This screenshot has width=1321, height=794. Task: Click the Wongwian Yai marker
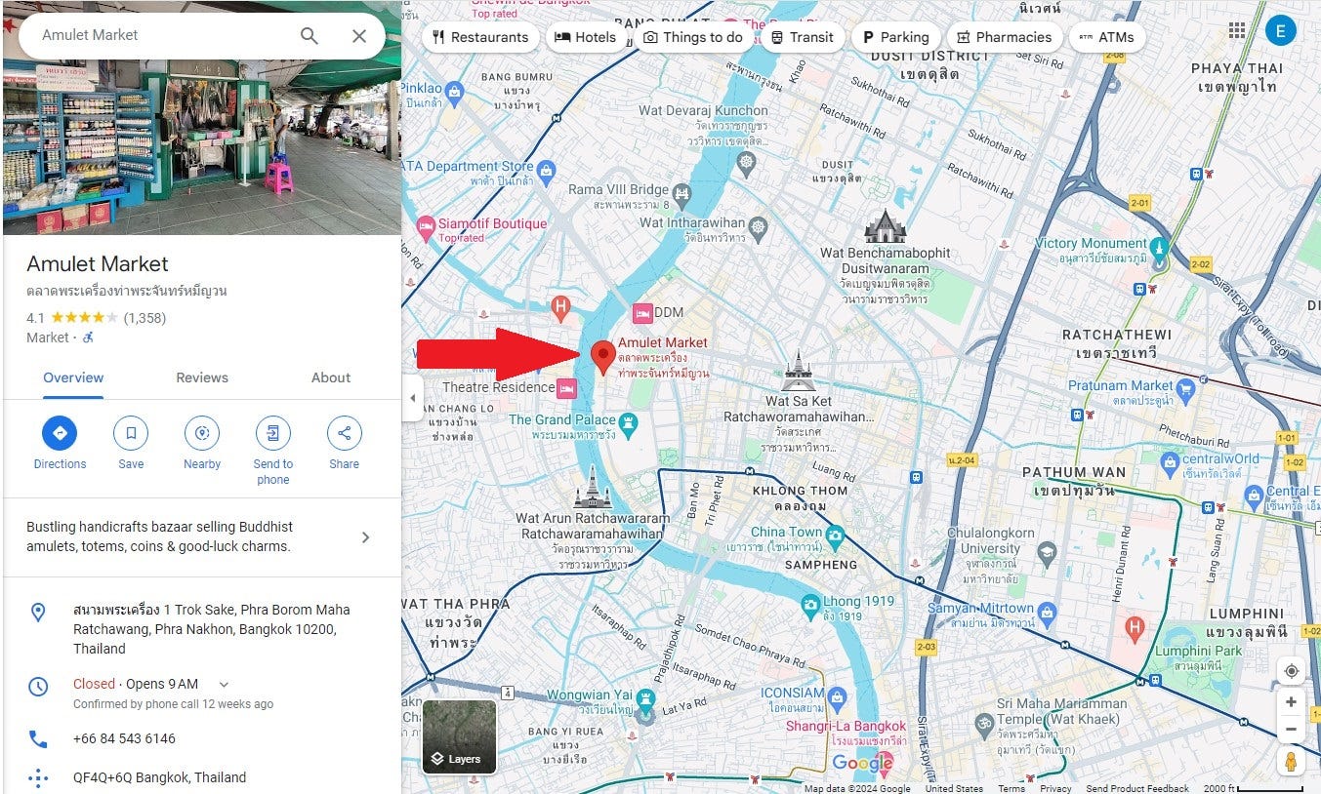644,699
